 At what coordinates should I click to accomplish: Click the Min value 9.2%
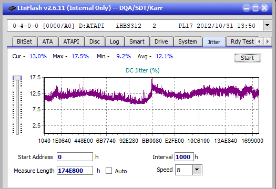pos(124,56)
